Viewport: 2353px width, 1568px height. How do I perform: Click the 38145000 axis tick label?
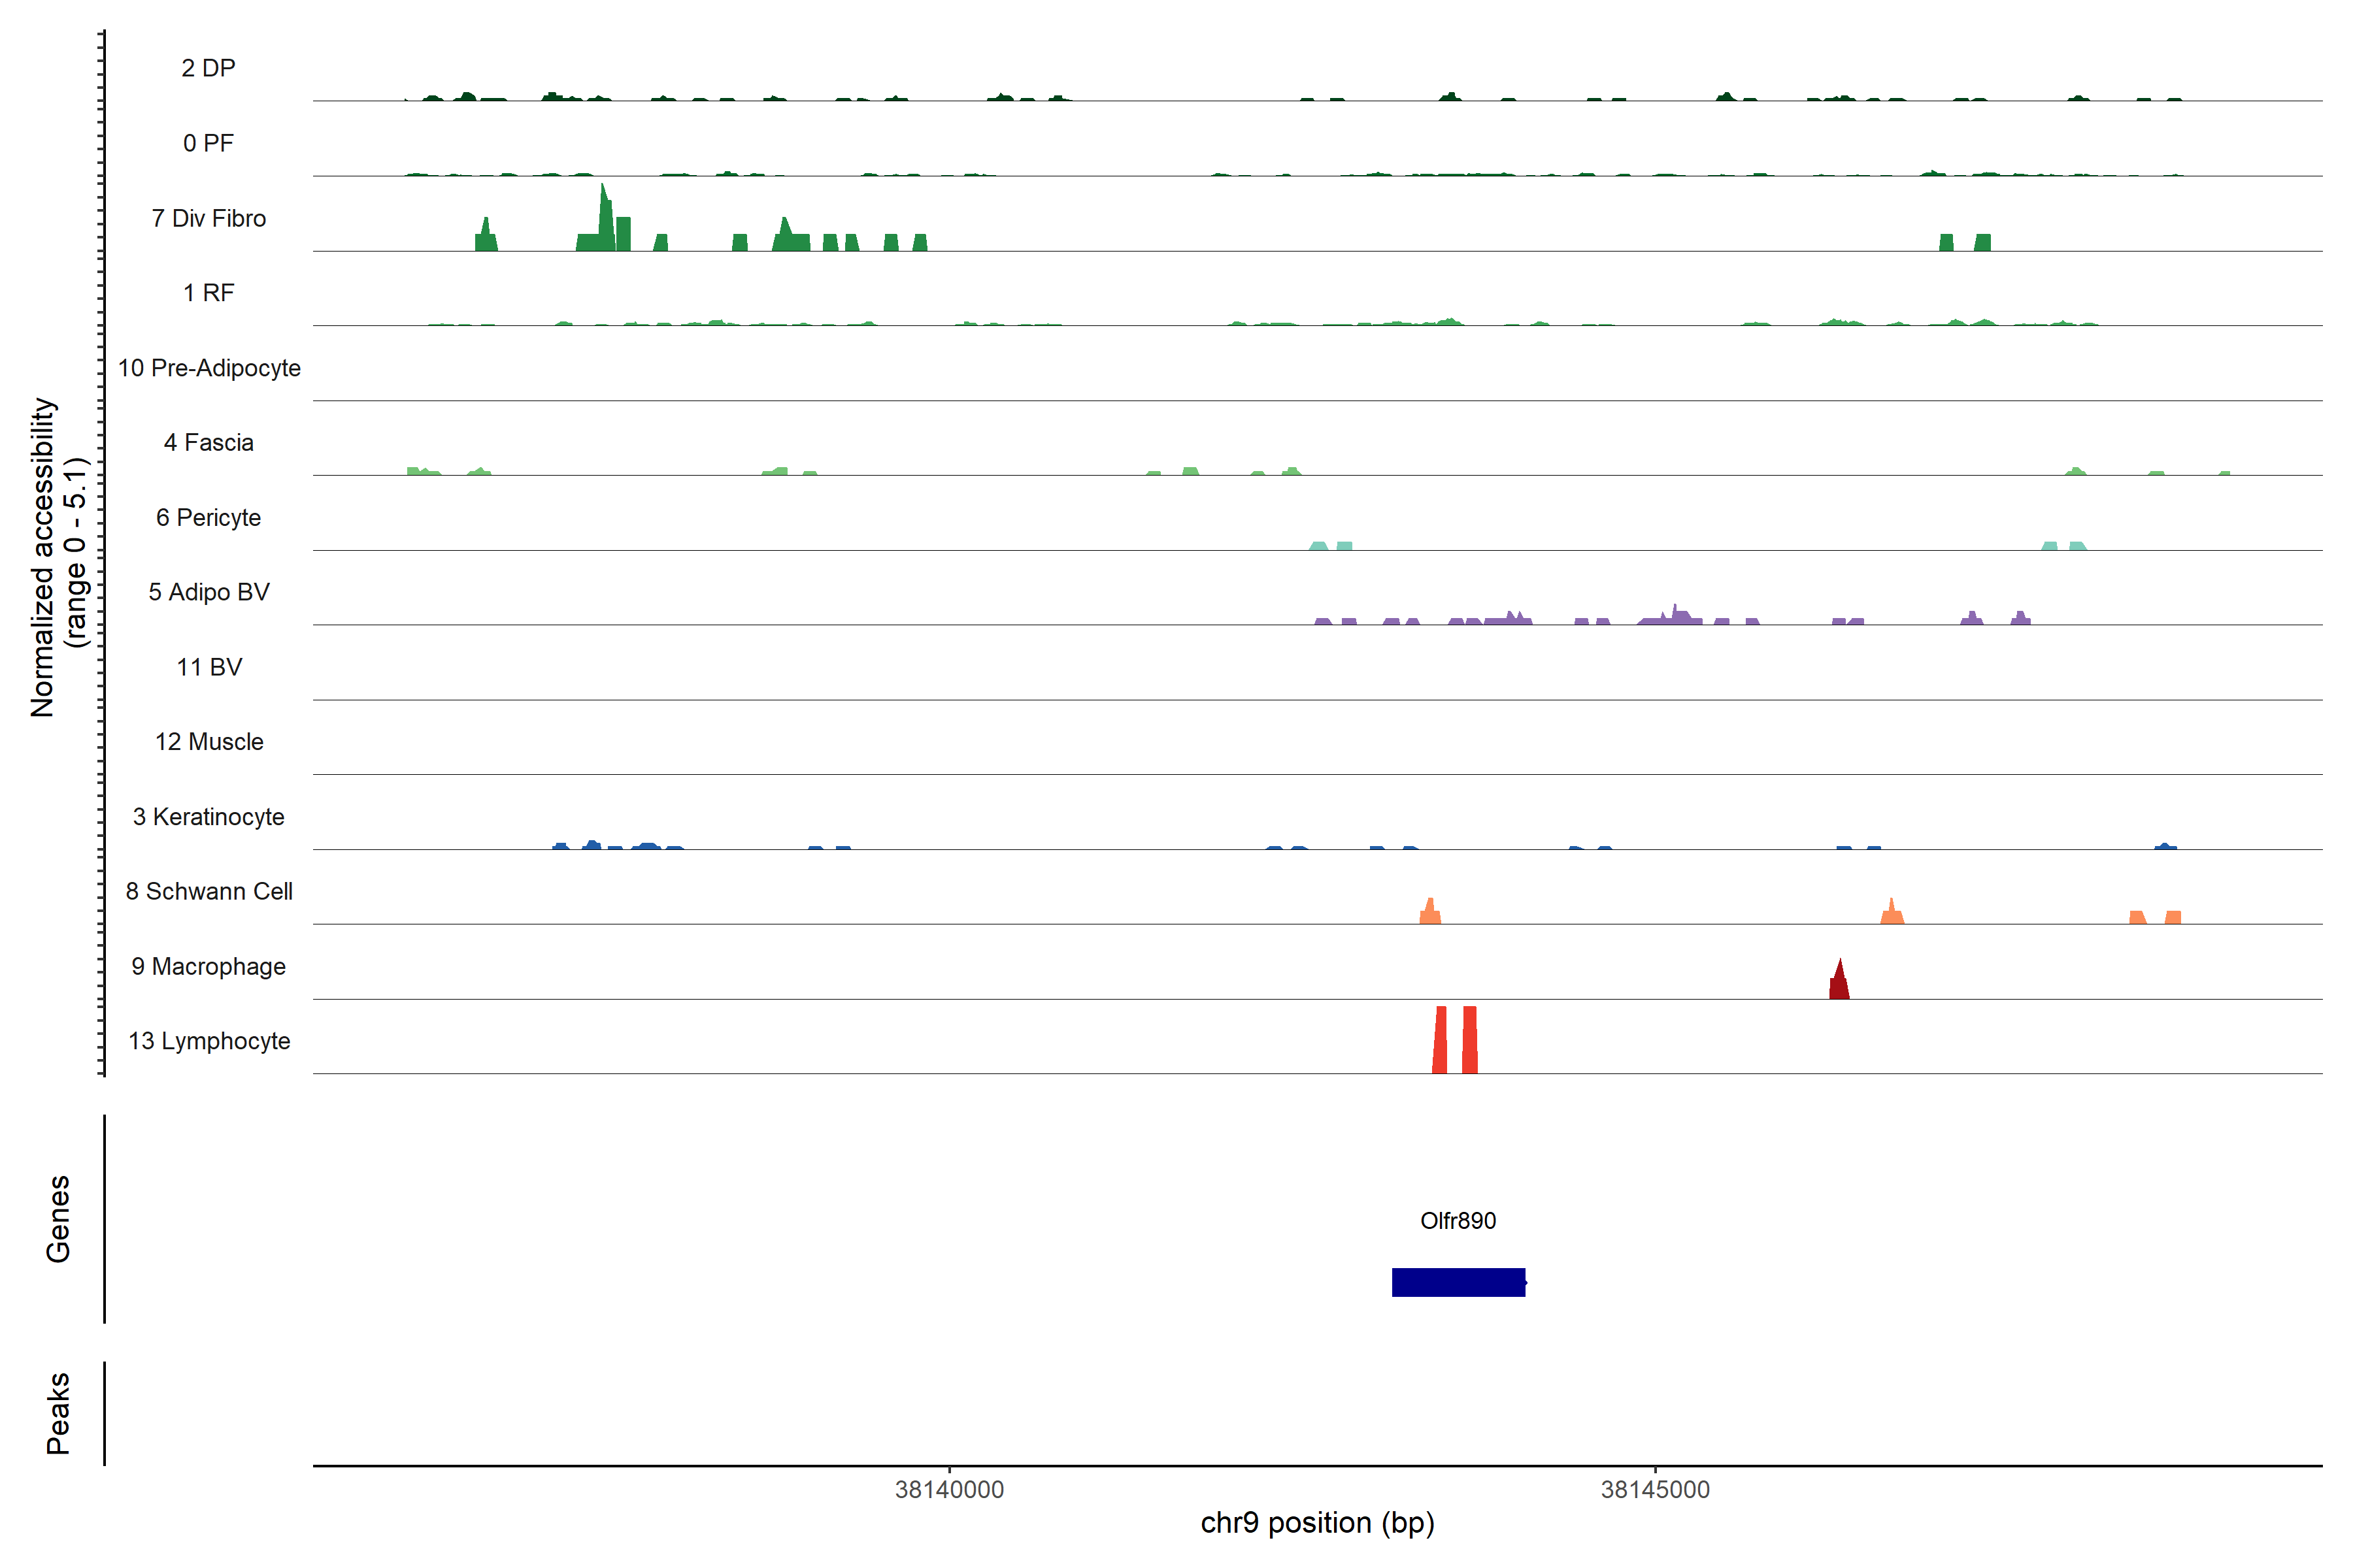(x=1655, y=1490)
